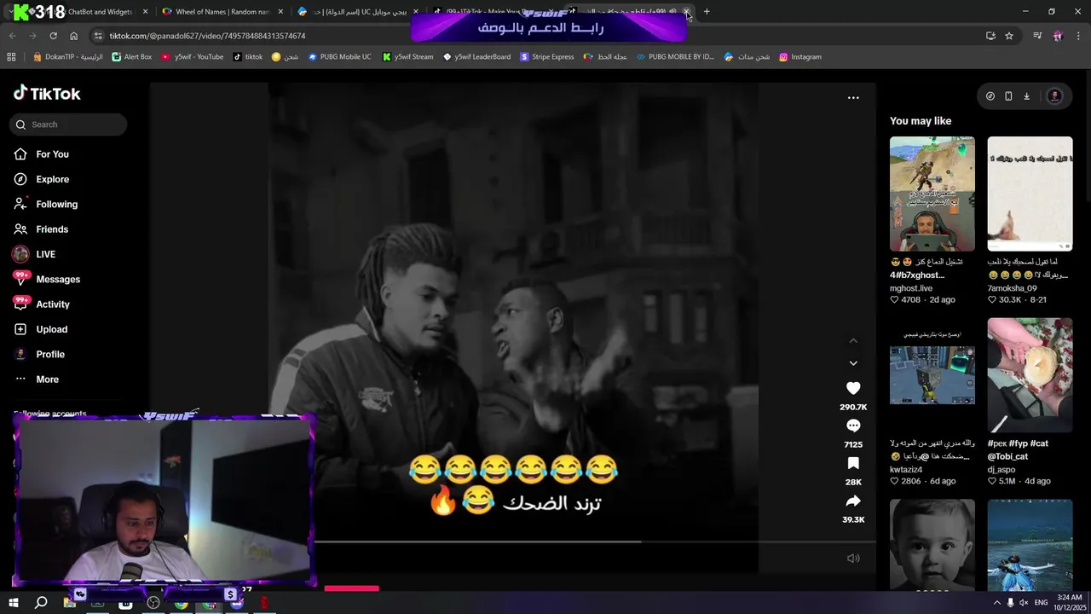Click the address bar URL

207,36
